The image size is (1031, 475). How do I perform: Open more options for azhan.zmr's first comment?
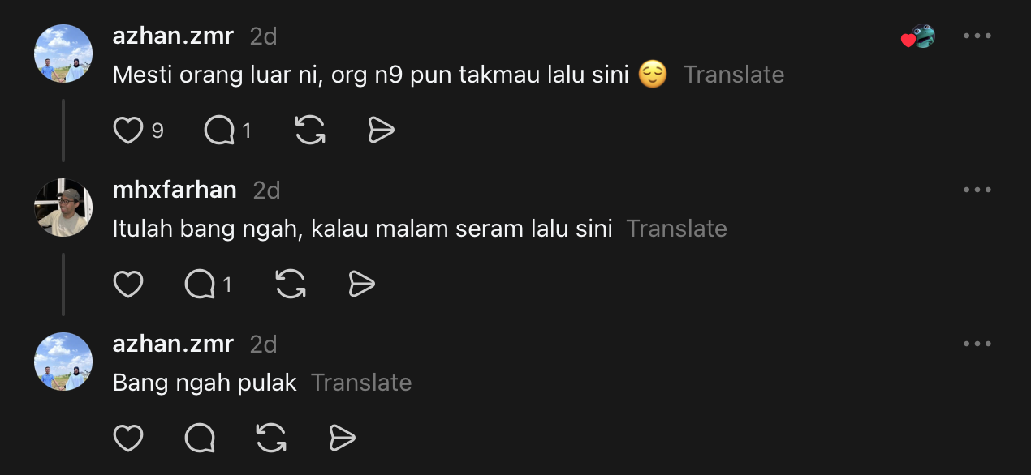977,36
